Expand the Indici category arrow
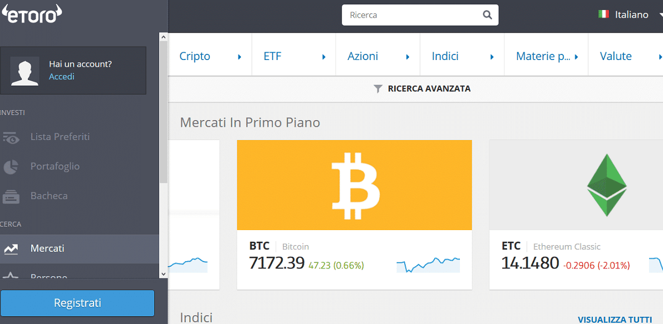Viewport: 663px width, 324px height. pyautogui.click(x=492, y=57)
